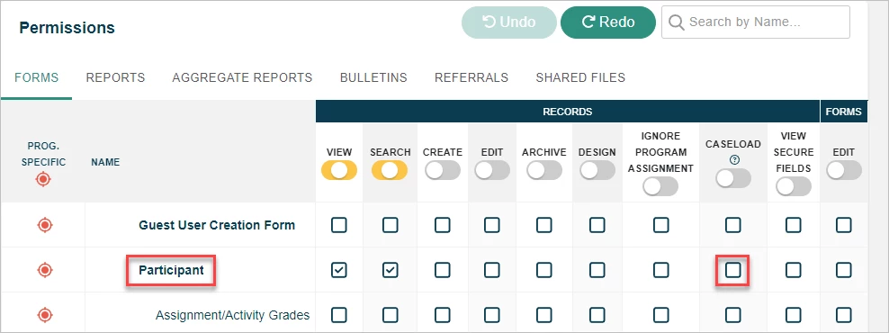Uncheck Search for Participant
This screenshot has height=333, width=889.
(391, 271)
